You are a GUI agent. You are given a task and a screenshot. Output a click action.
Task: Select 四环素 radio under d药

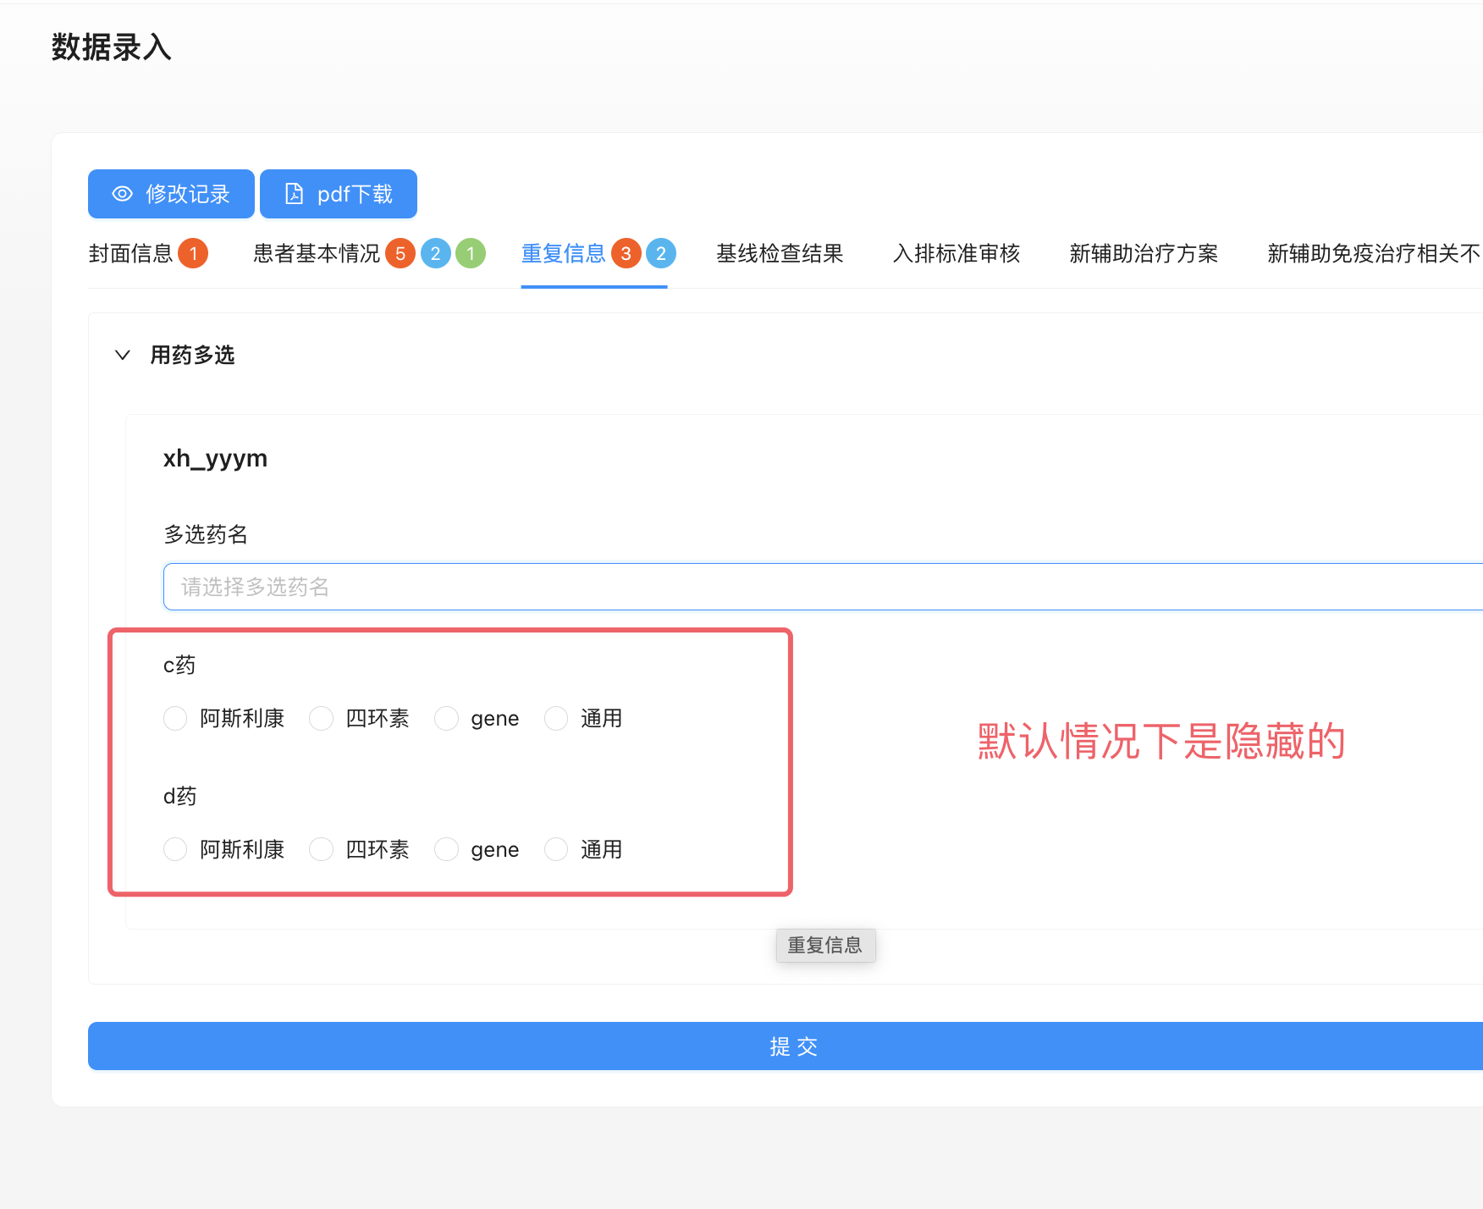pyautogui.click(x=321, y=849)
